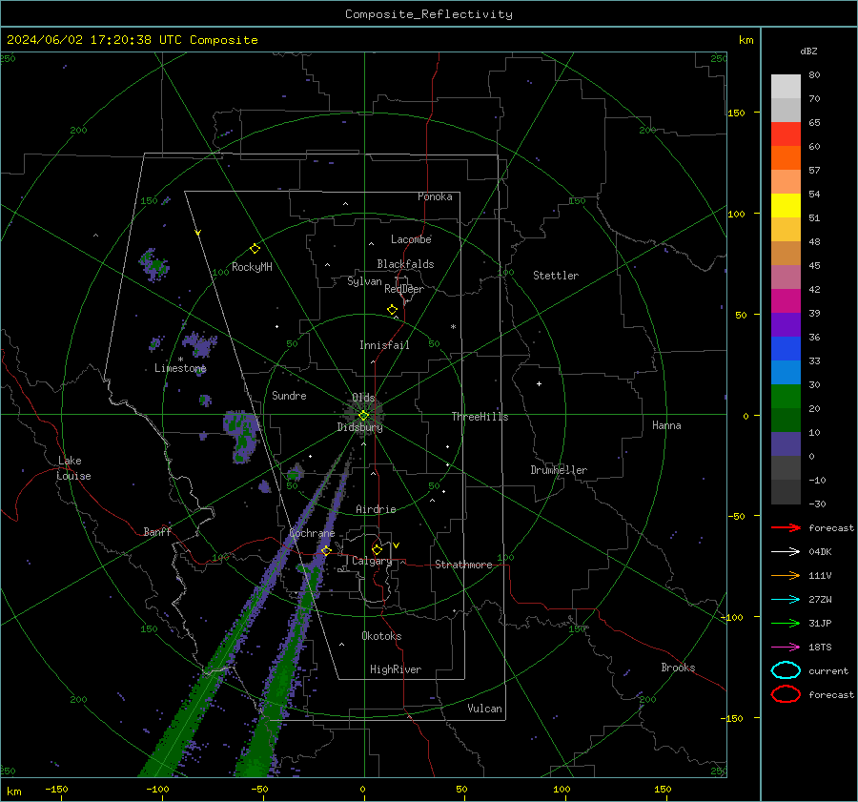
Task: Click the magenta 18TS arrow icon
Action: [786, 648]
